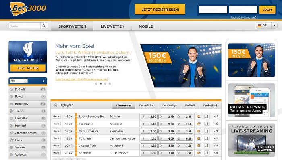This screenshot has height=160, width=282.
Task: Switch to Basketball highlights tab
Action: (210, 105)
